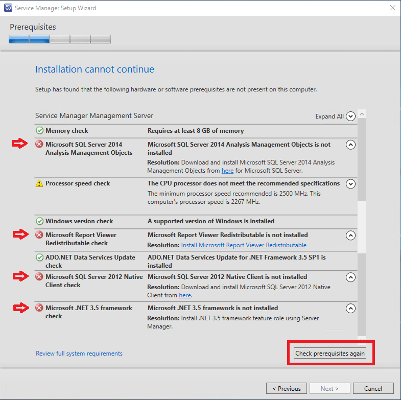This screenshot has width=401, height=400.
Task: Click the 'Installation cannot continue' heading
Action: 95,69
